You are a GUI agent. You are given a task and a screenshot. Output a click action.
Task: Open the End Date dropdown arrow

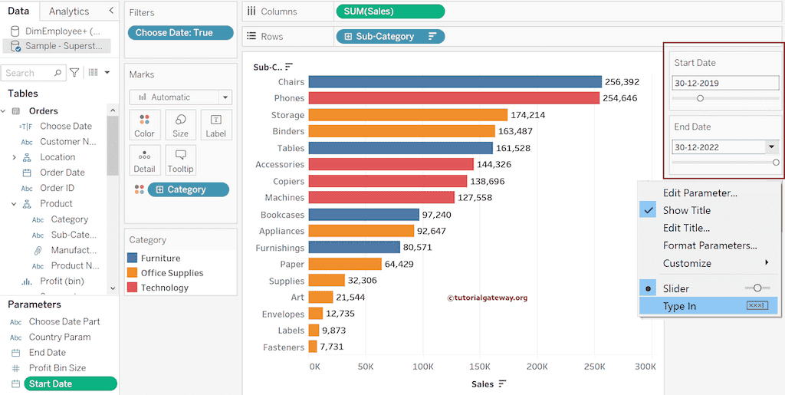(772, 146)
